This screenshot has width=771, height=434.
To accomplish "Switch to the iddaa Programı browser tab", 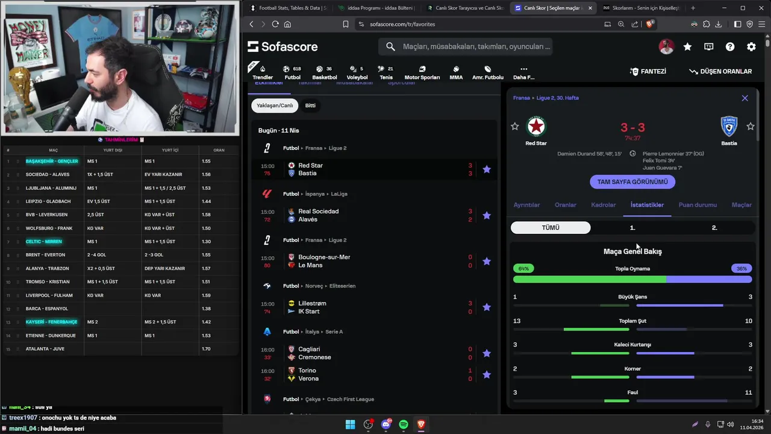I will [x=376, y=8].
